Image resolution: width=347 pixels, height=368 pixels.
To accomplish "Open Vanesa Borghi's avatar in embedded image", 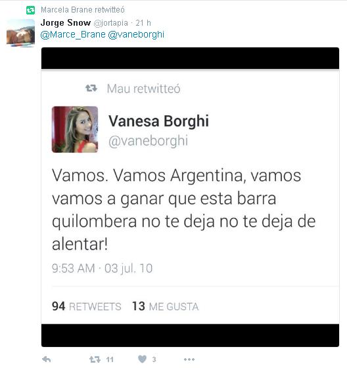I will [75, 129].
